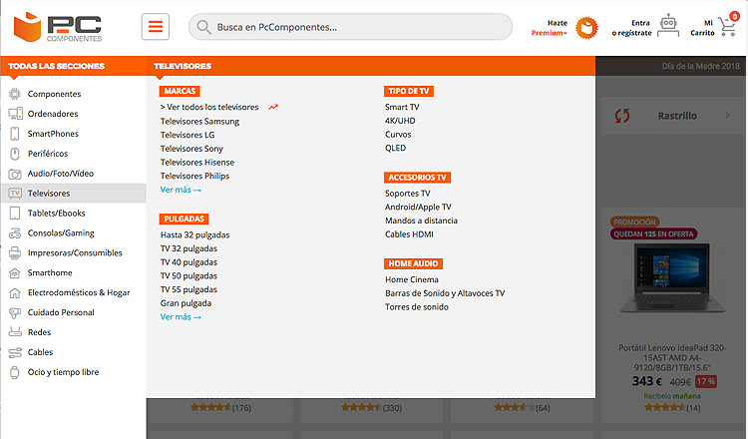Click Entra o regístrate
The height and width of the screenshot is (439, 748).
(x=632, y=28)
